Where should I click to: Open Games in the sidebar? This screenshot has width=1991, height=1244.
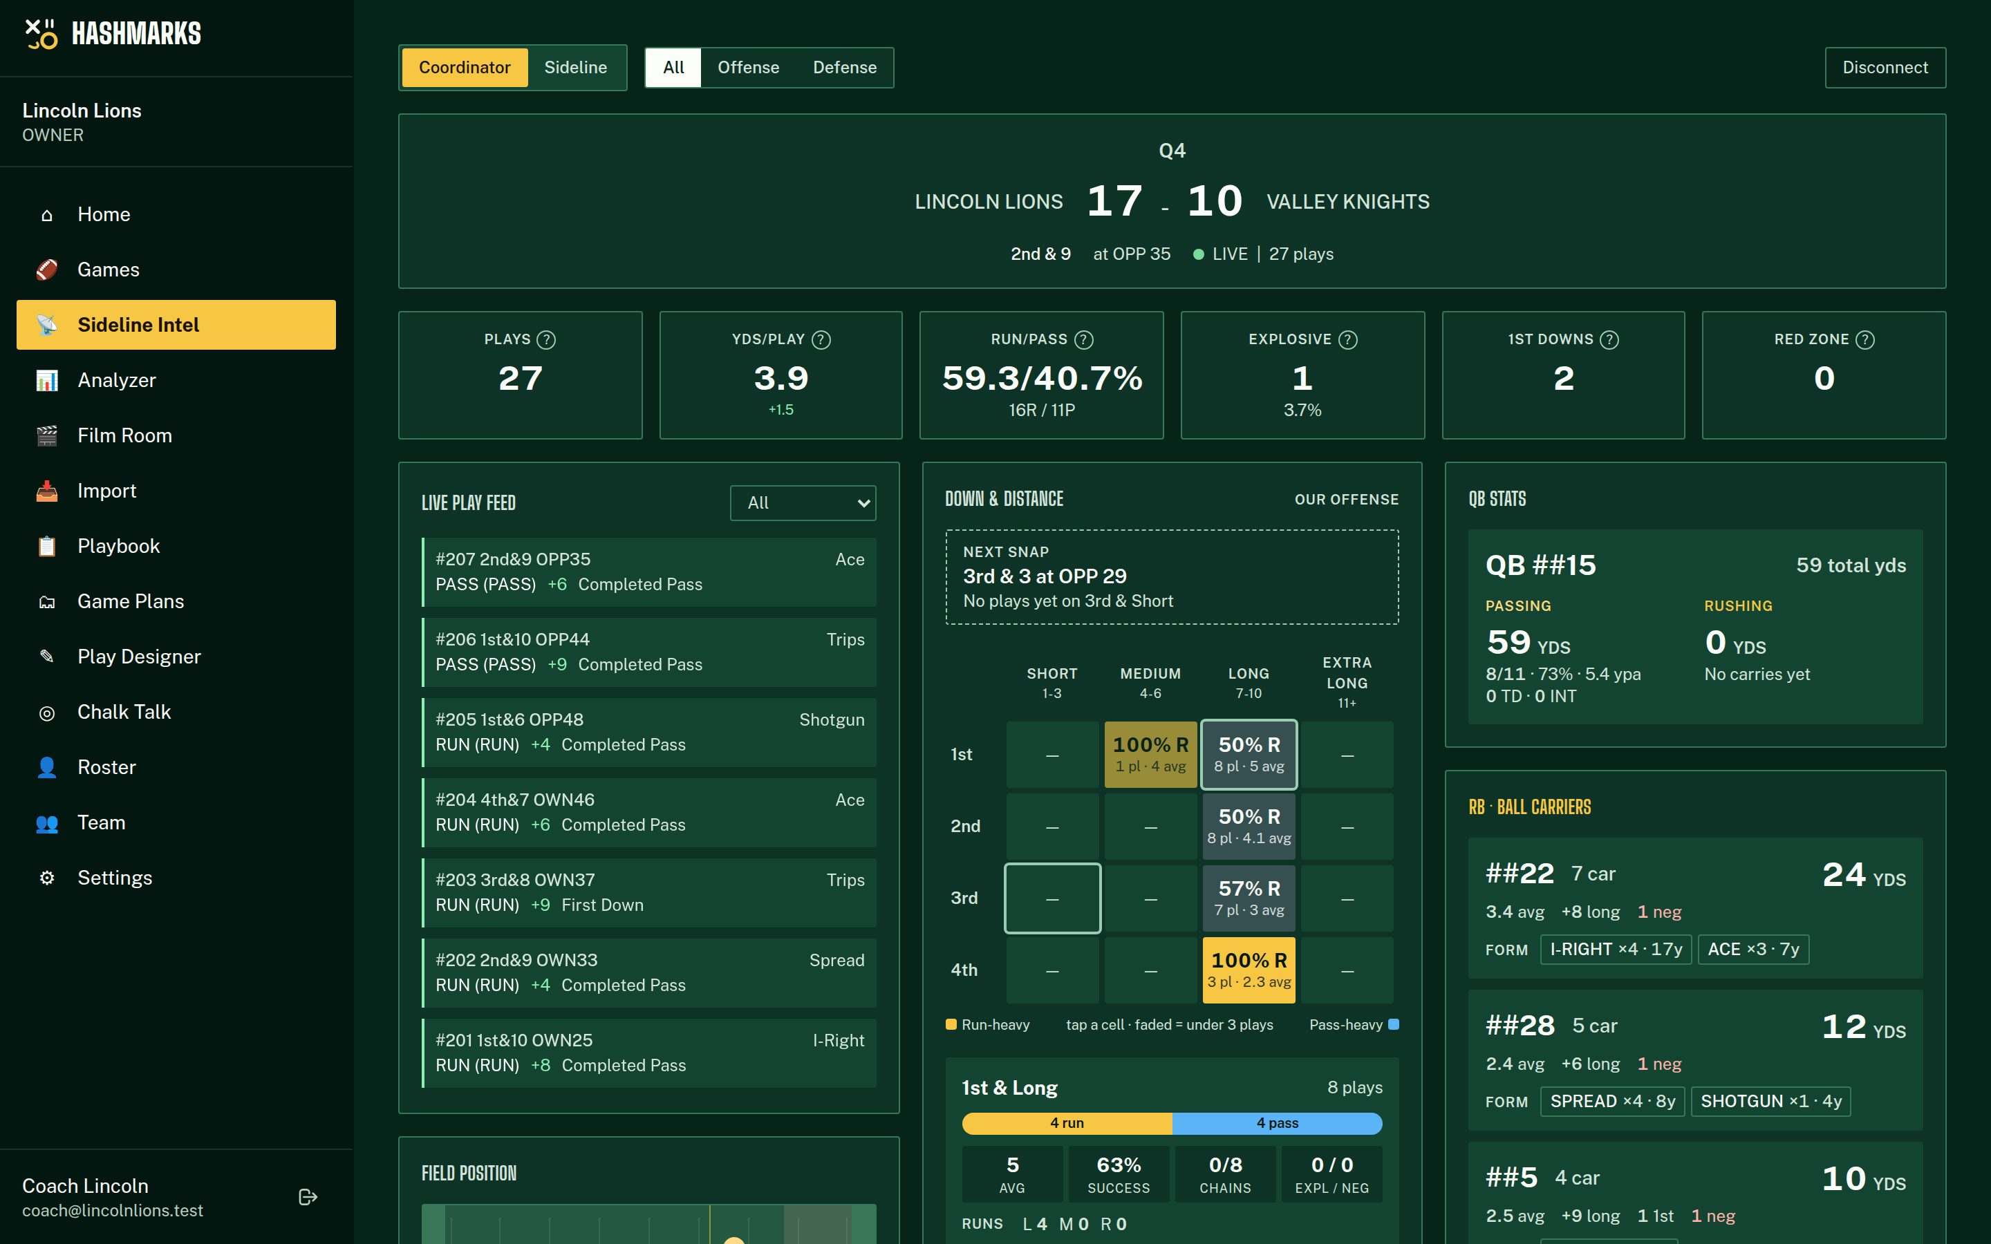point(176,270)
